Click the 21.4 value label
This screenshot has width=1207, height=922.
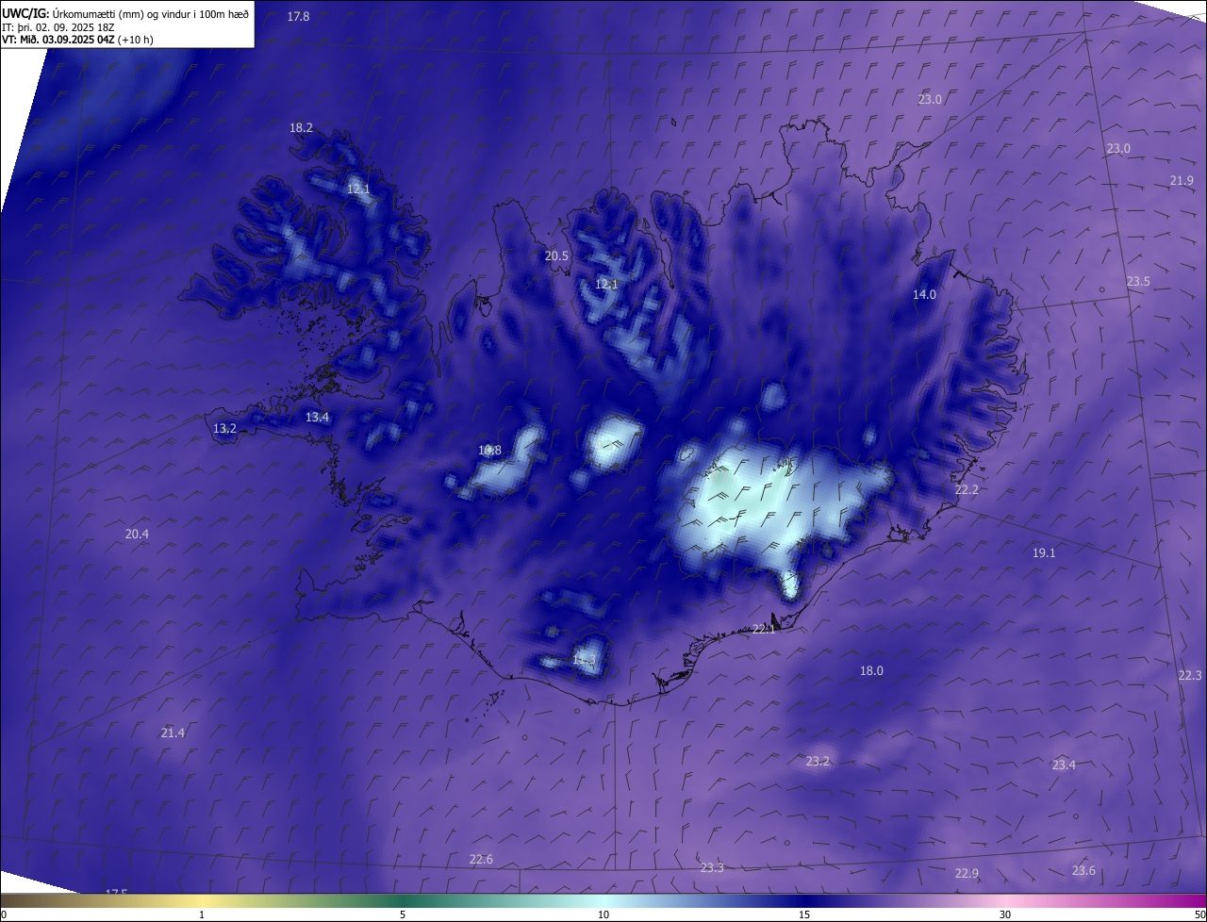tap(173, 733)
